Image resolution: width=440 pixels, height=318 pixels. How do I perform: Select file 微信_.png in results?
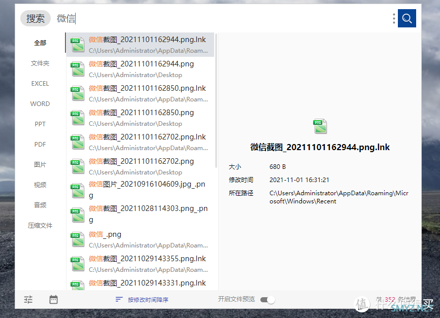pos(140,239)
